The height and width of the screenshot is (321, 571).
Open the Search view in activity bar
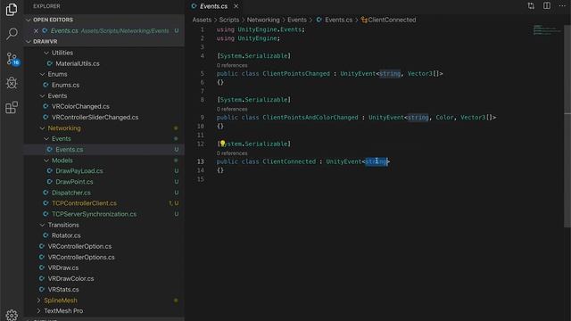(12, 34)
